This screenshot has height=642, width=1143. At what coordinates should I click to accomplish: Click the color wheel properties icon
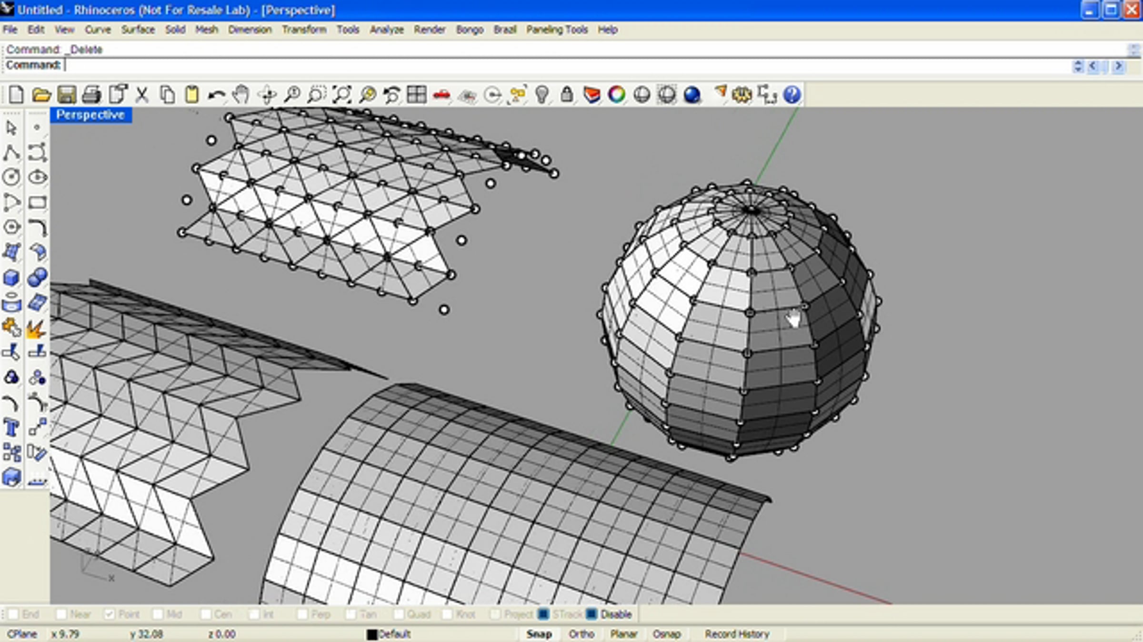click(x=617, y=95)
